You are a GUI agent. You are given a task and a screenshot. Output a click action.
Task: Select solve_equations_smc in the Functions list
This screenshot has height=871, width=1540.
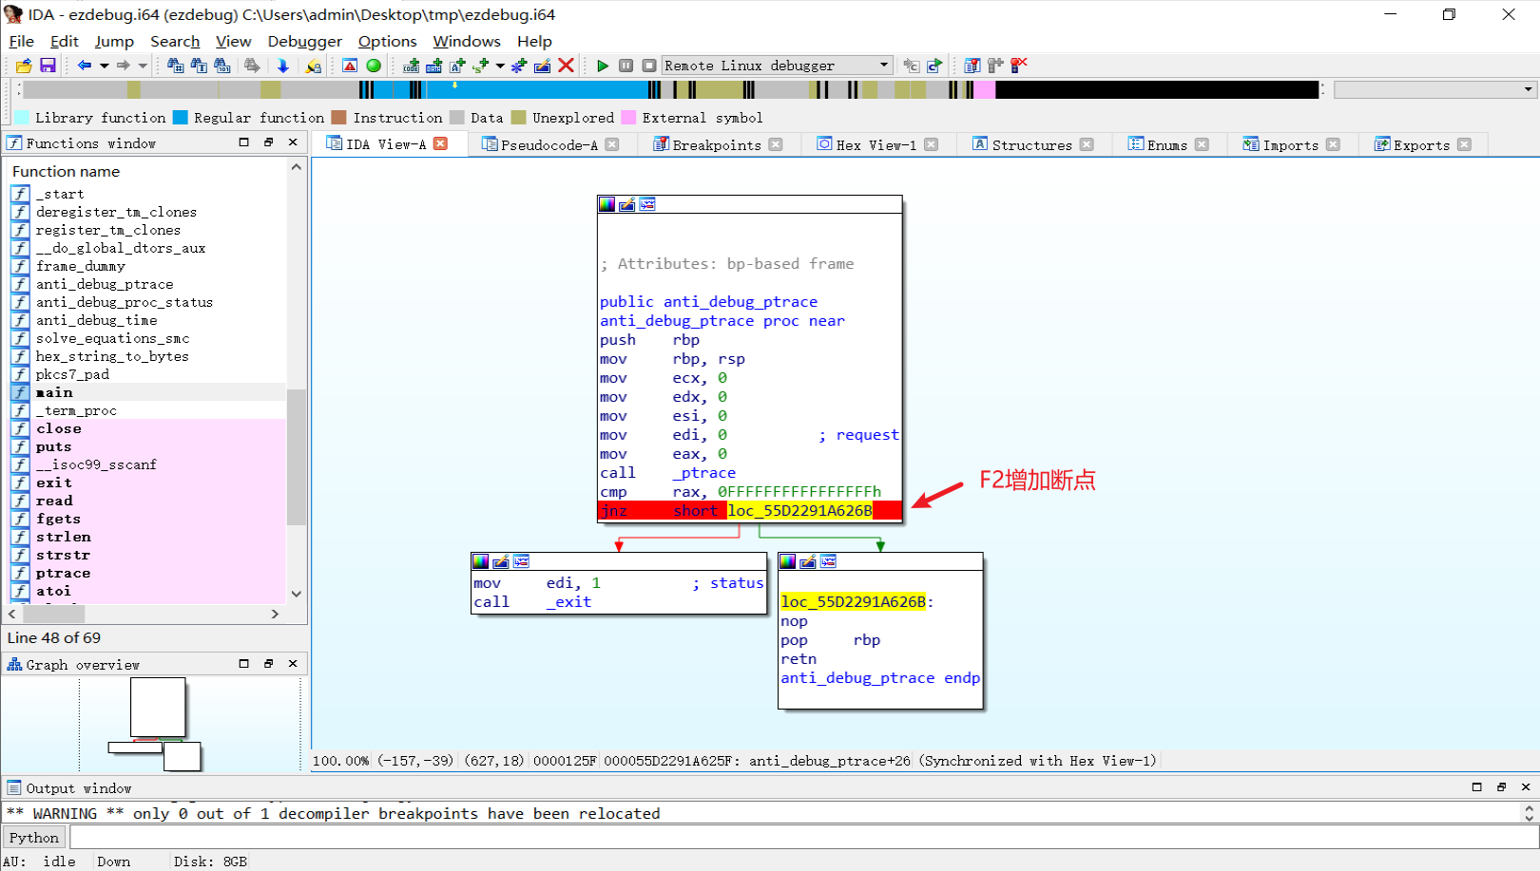pyautogui.click(x=112, y=338)
